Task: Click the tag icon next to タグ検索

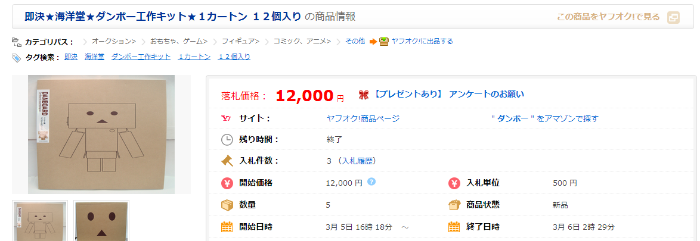Action: tap(17, 57)
